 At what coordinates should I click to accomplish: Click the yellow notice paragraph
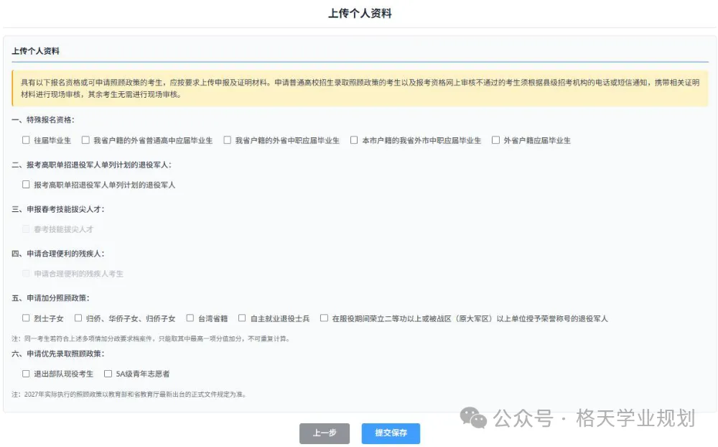pyautogui.click(x=360, y=88)
